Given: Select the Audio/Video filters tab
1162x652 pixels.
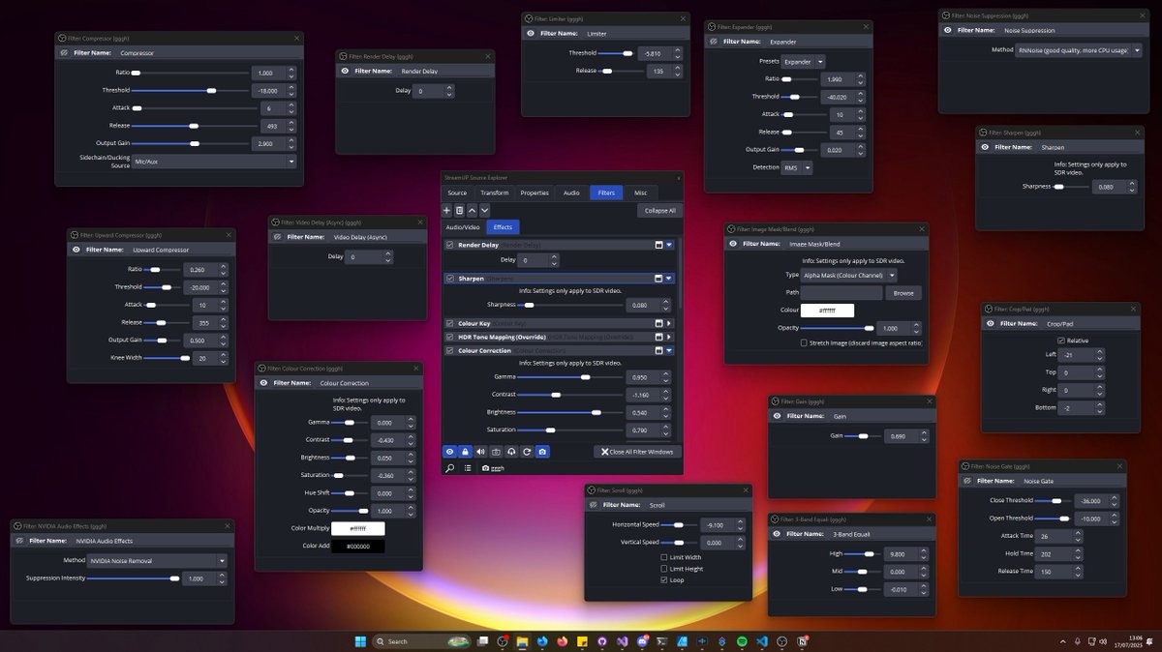Looking at the screenshot, I should pos(462,227).
